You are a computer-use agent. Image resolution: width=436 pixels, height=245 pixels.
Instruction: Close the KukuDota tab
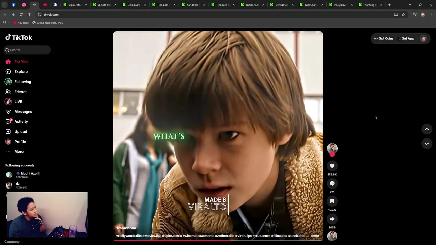(86, 5)
